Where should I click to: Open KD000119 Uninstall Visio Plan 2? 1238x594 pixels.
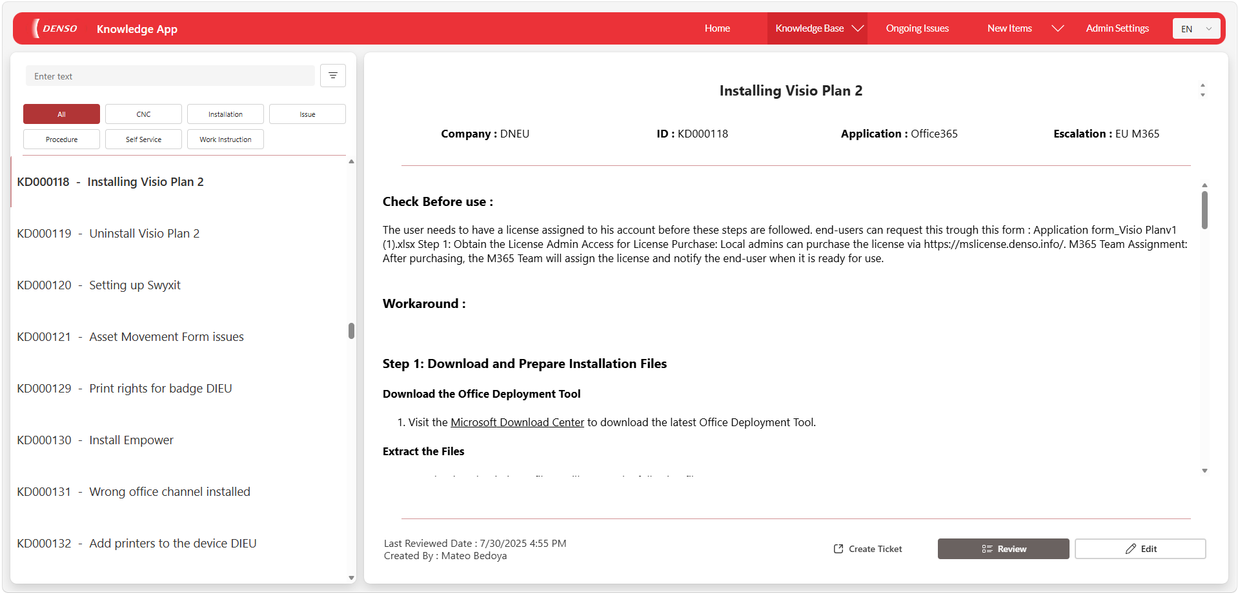[x=178, y=234]
